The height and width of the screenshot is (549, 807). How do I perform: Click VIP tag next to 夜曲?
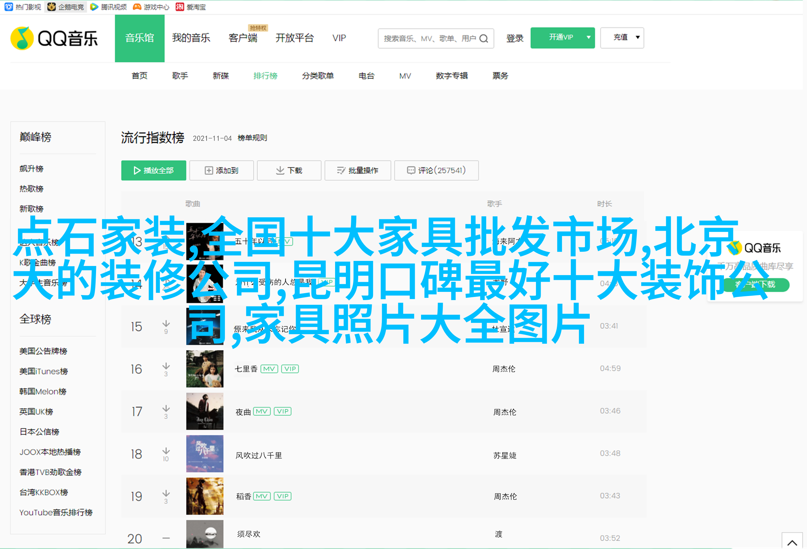click(x=283, y=412)
